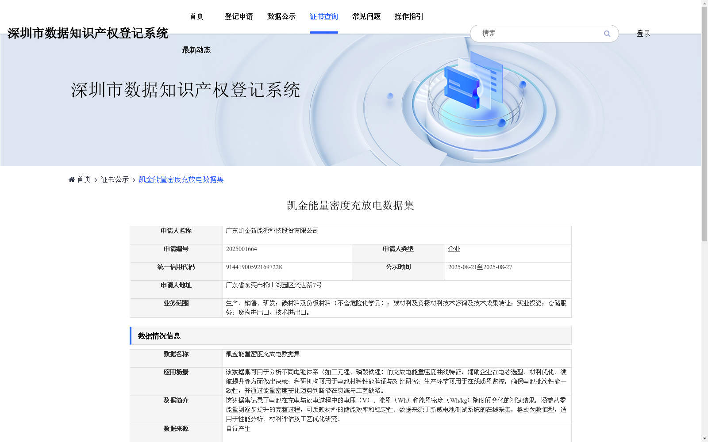Click inside the 搜索 input field
Viewport: 708px width, 442px height.
tap(531, 34)
